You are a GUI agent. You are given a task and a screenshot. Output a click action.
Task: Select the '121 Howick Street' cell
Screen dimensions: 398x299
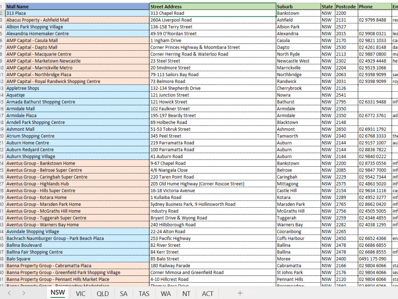[213, 102]
